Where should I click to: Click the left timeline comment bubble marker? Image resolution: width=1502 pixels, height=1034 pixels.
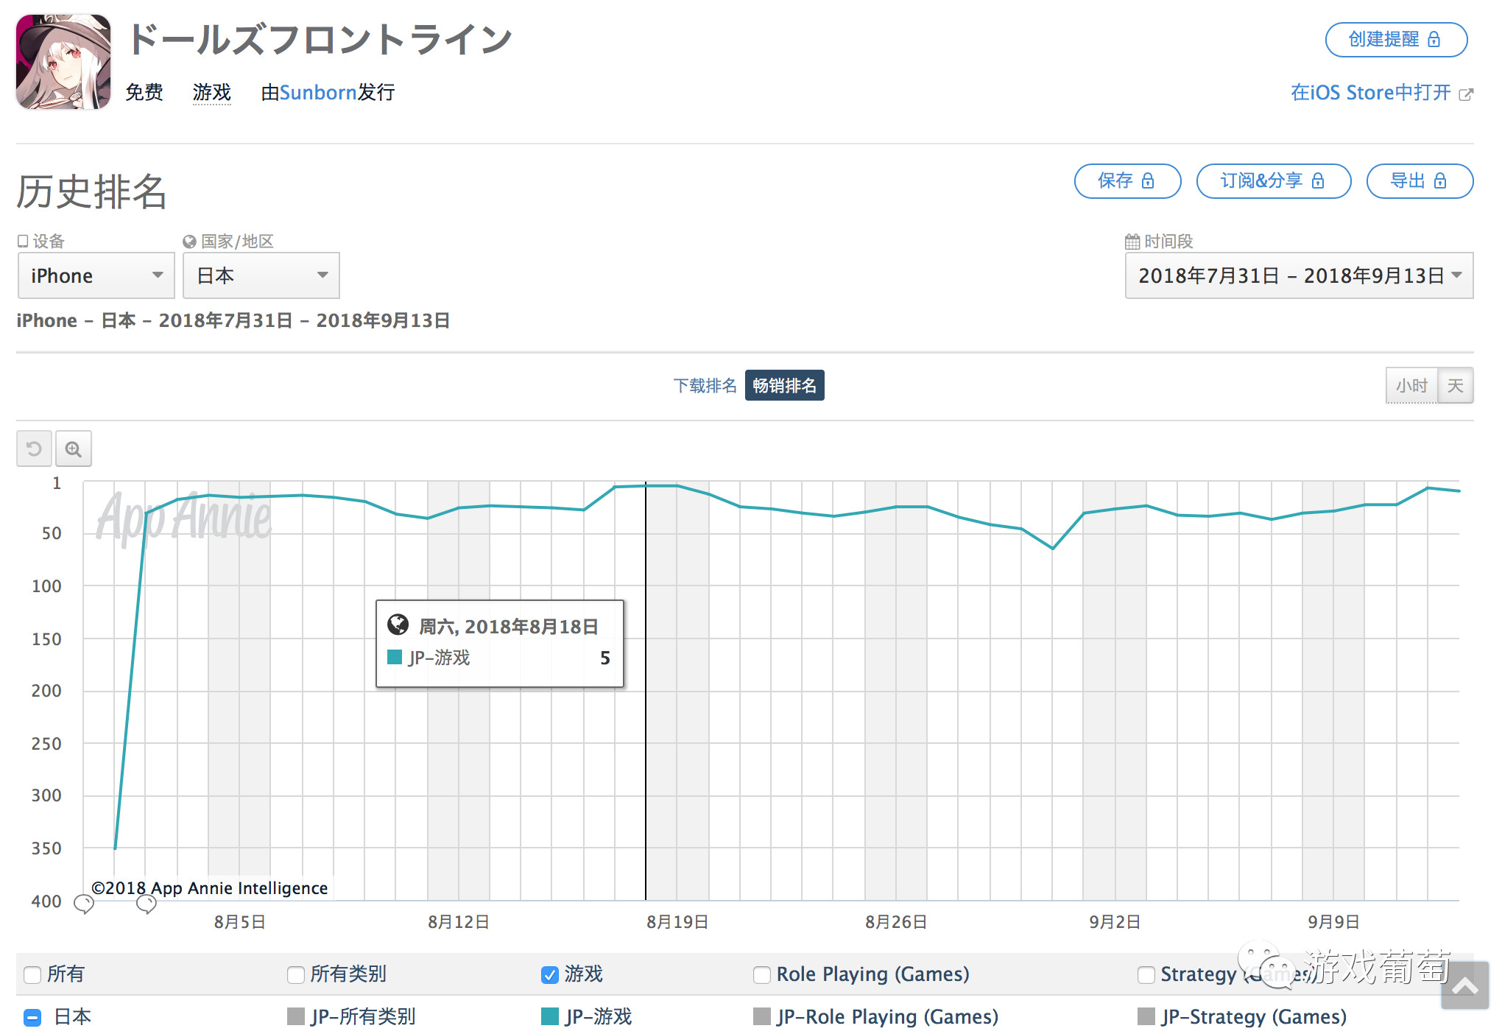pos(84,904)
